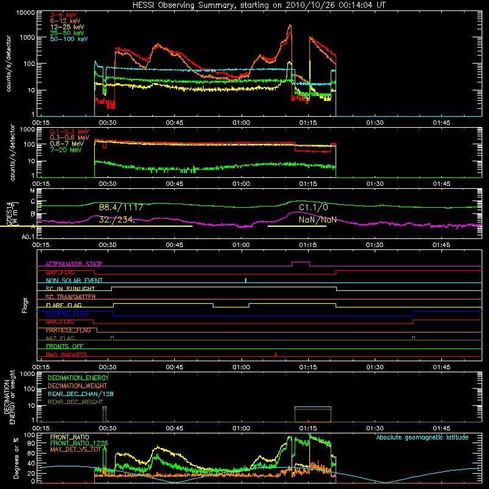
Task: Click the GAP_FLAG label
Action: click(x=60, y=272)
